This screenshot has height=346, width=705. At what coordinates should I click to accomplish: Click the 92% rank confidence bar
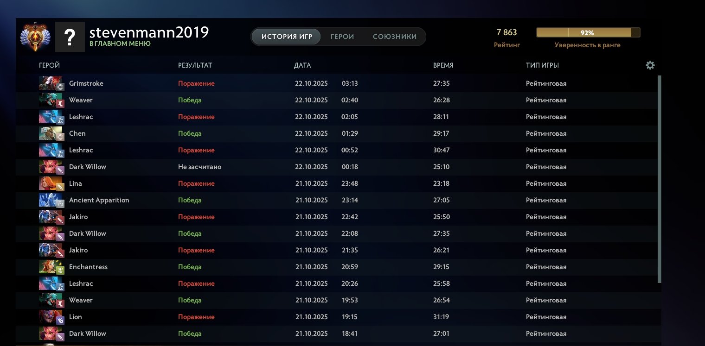tap(588, 32)
